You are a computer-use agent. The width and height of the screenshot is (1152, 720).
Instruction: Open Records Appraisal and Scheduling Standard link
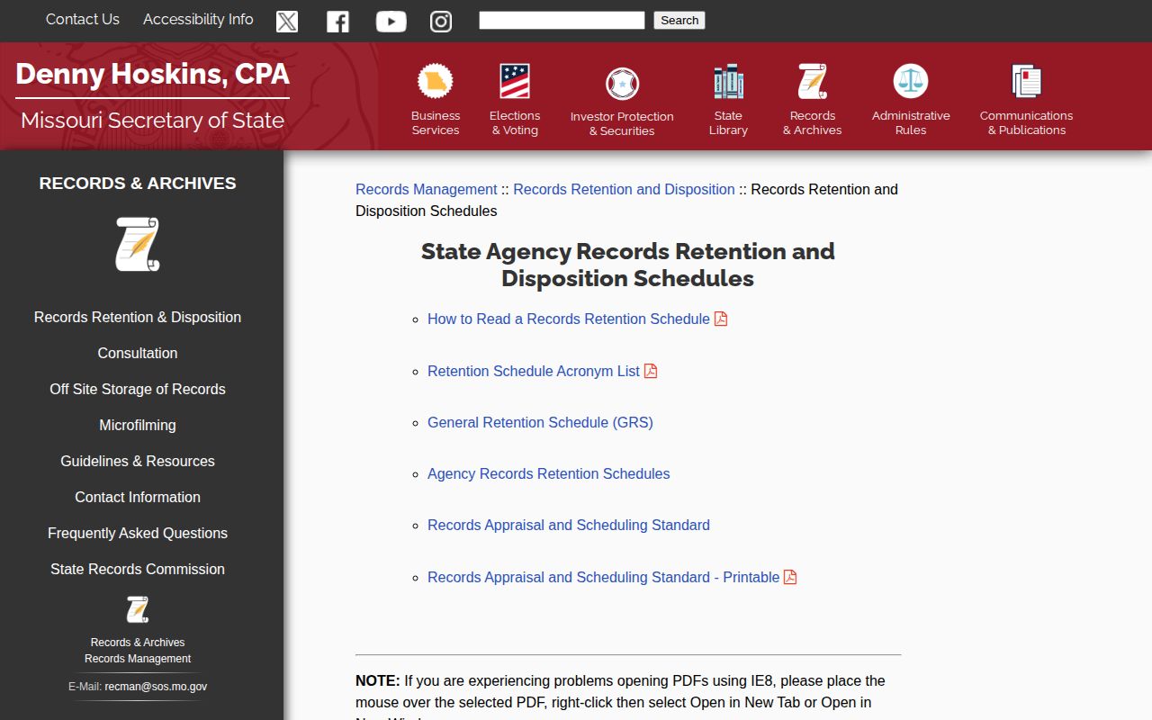[x=569, y=525]
